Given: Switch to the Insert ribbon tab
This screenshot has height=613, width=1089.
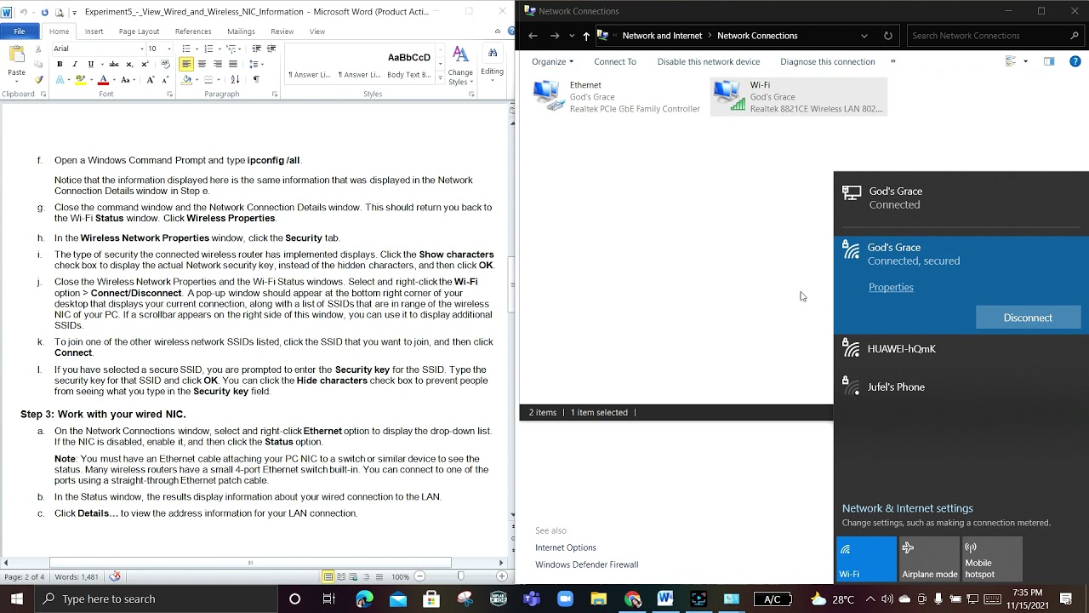Looking at the screenshot, I should (94, 32).
